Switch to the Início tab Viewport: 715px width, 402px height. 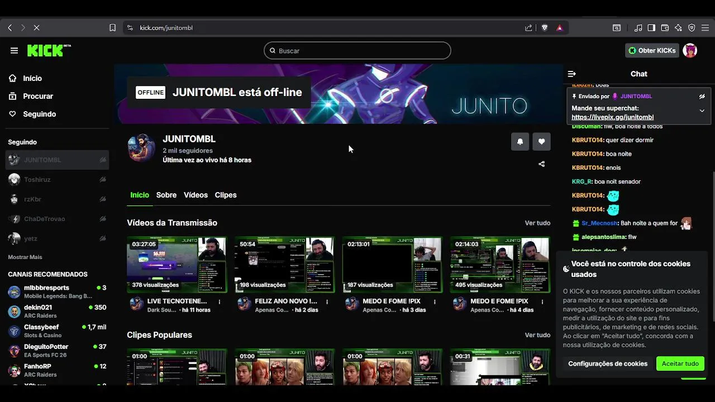coord(140,195)
